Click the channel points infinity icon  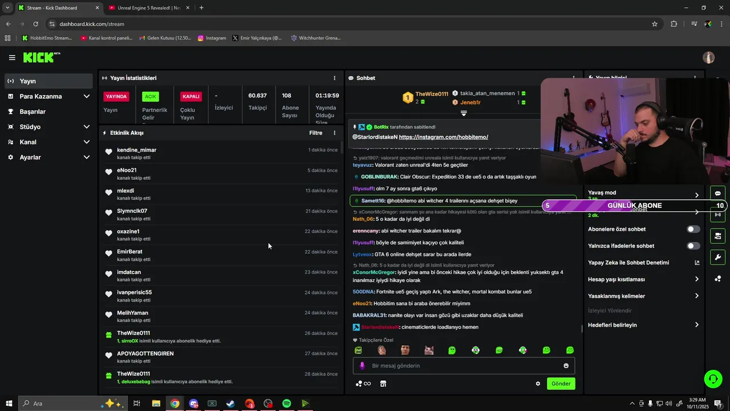[x=363, y=384]
